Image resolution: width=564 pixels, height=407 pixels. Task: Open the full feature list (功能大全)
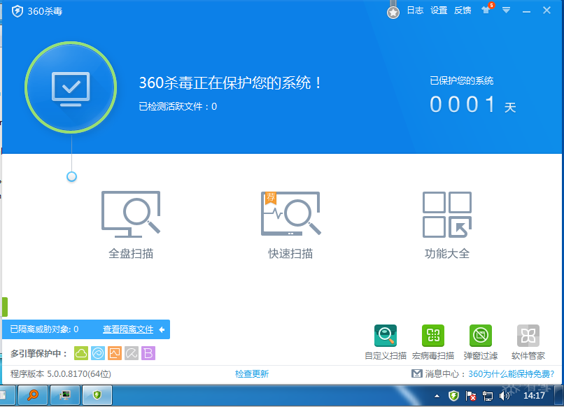click(x=447, y=224)
